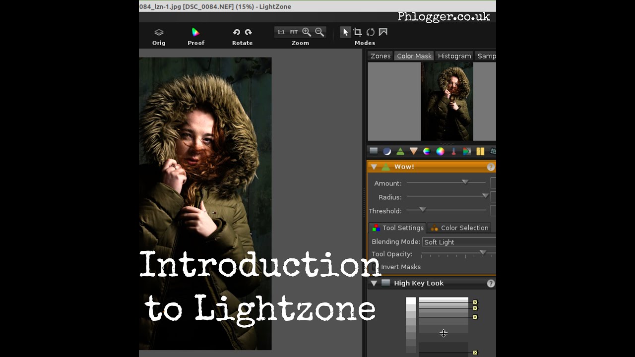Screen dimensions: 635x357
Task: Add a Hue/Saturation tool
Action: coord(427,151)
